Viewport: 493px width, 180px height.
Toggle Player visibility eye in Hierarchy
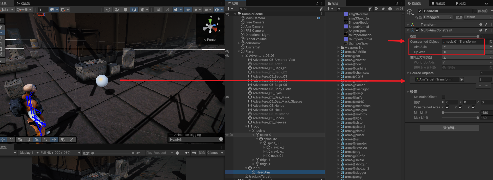227,52
